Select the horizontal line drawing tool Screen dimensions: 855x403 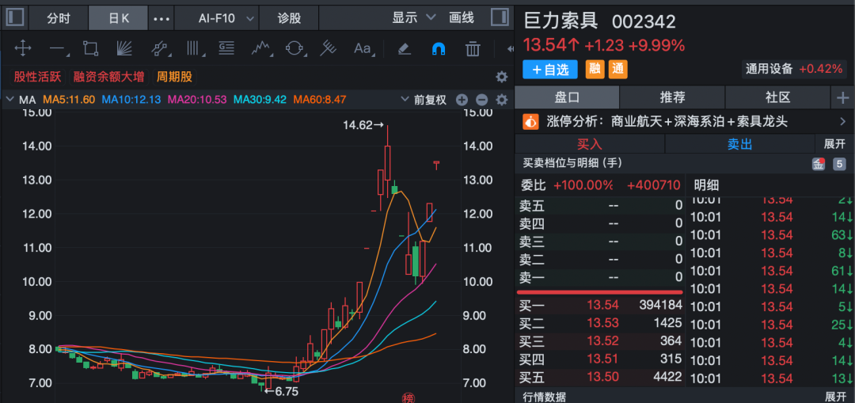pyautogui.click(x=57, y=49)
